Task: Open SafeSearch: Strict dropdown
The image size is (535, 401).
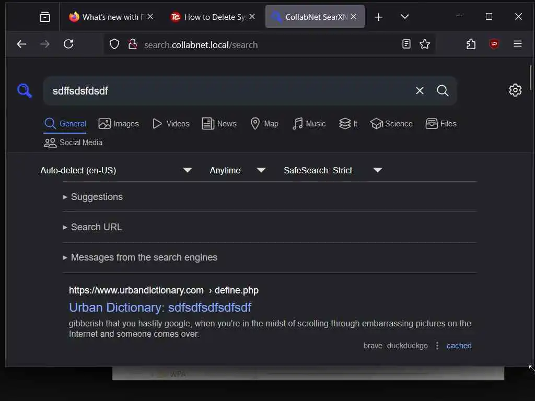Action: pos(333,170)
